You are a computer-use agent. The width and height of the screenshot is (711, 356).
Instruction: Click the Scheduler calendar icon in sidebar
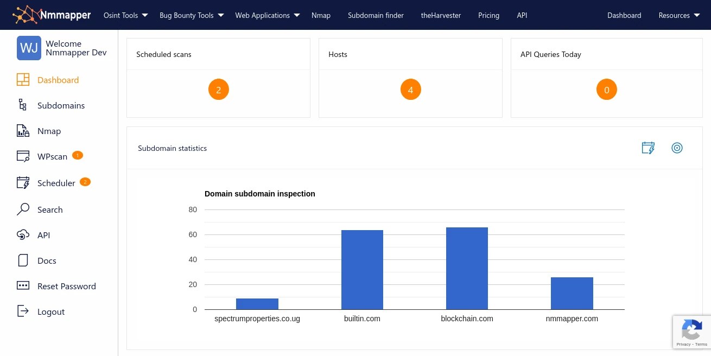23,183
